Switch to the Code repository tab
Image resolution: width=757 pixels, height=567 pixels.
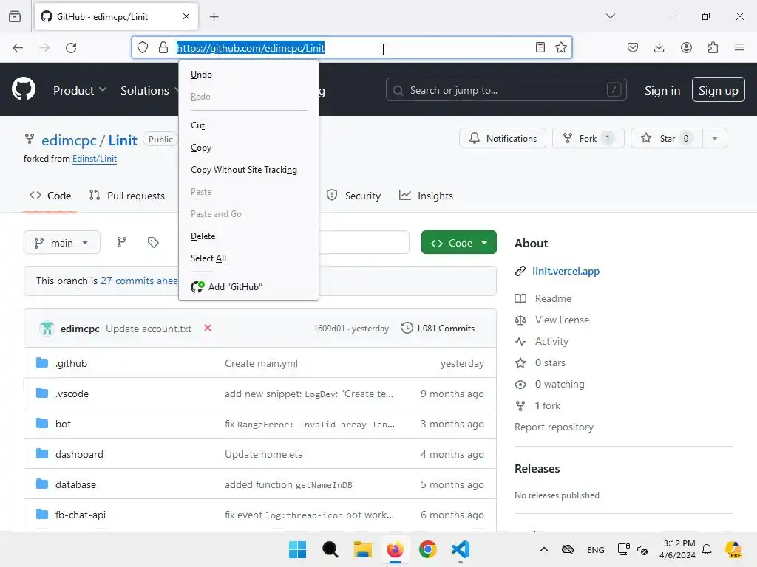tap(50, 196)
